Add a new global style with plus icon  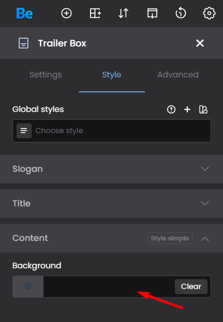point(187,109)
